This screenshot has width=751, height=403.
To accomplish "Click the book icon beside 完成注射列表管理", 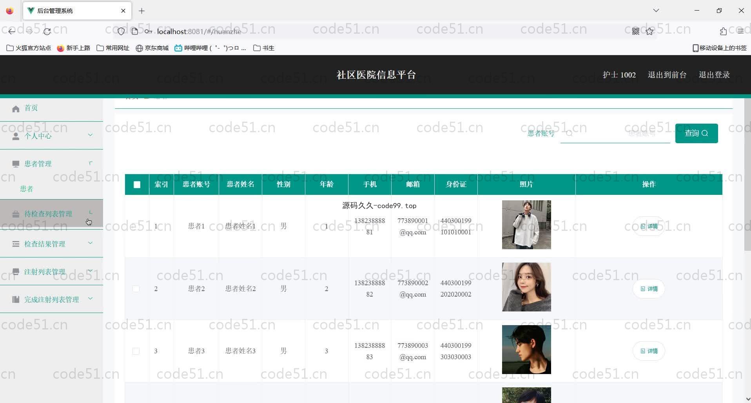I will click(x=16, y=299).
